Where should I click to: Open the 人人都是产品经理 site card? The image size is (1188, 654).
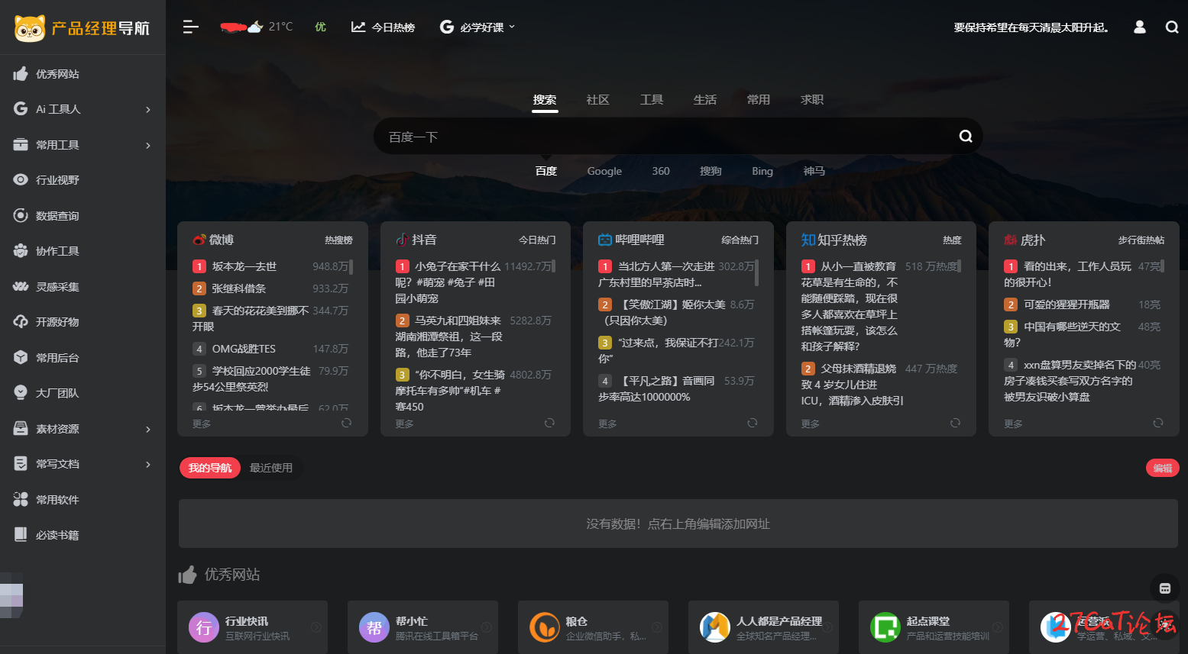point(763,627)
